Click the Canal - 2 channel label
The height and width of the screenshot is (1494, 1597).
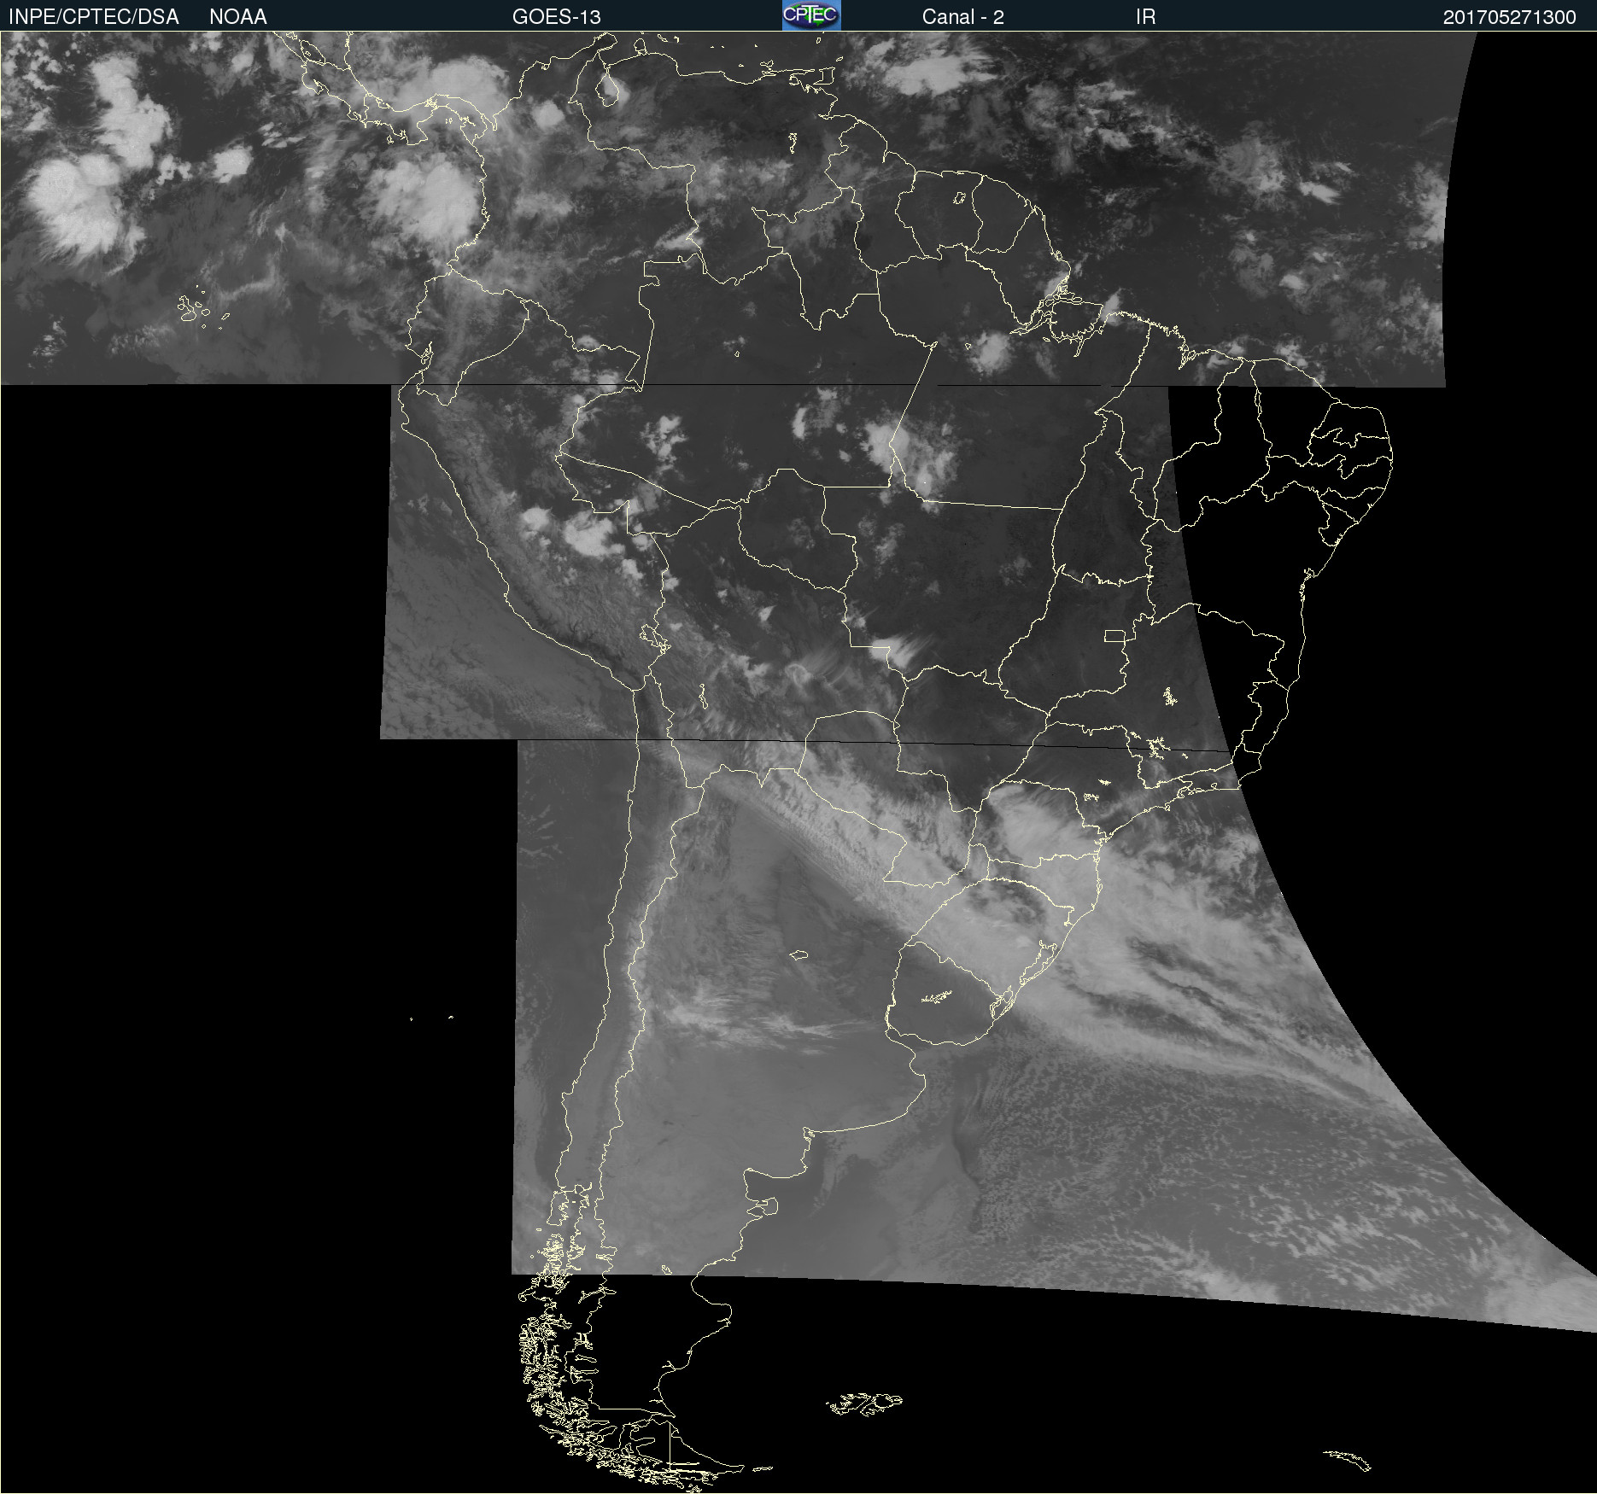coord(962,17)
